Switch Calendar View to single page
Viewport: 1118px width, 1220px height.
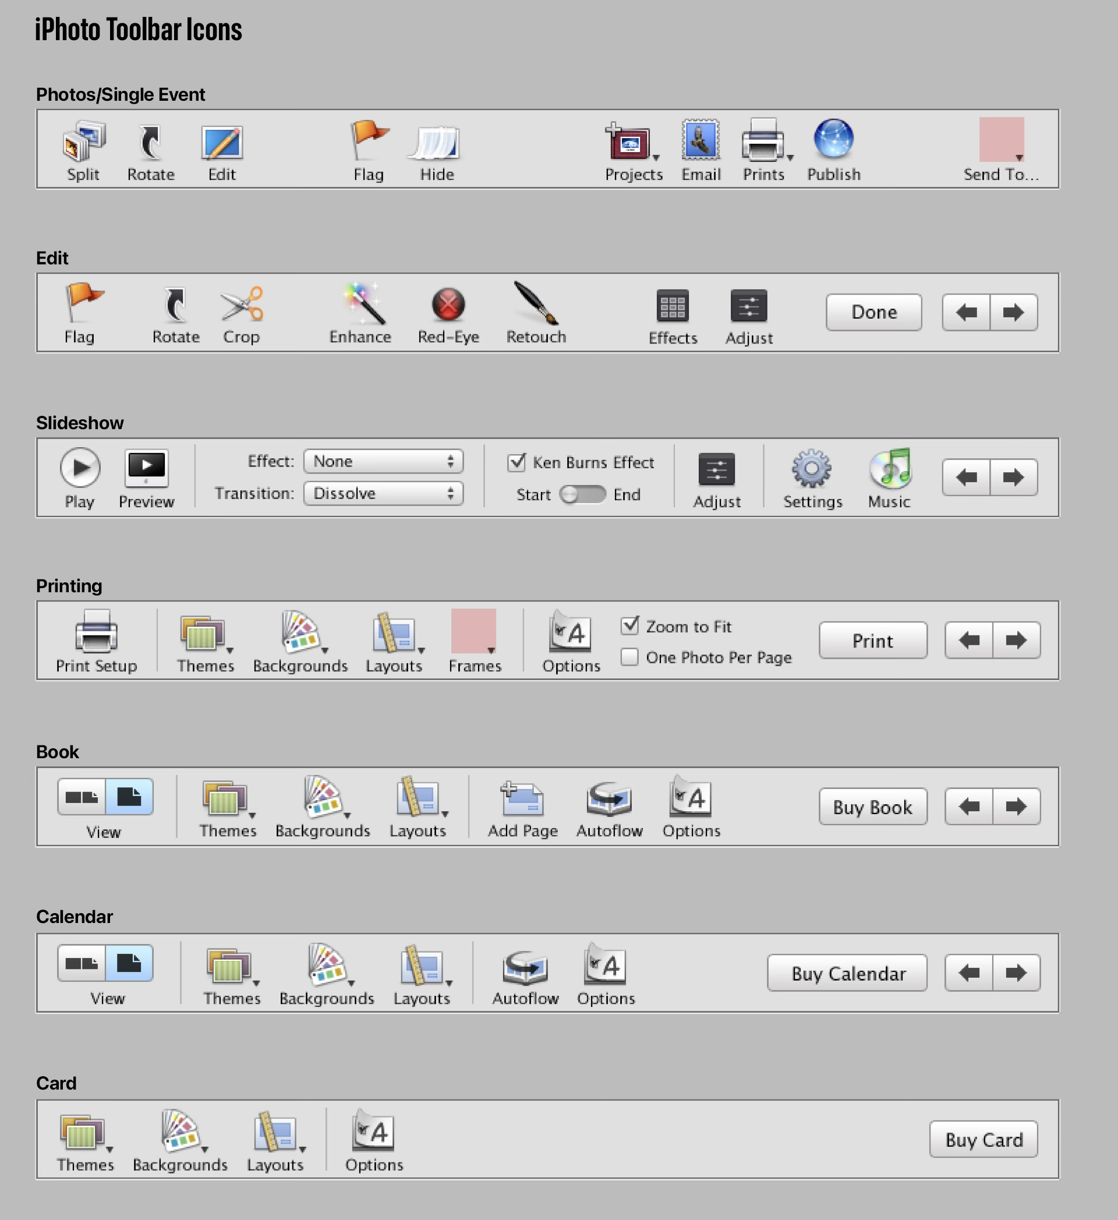(x=129, y=963)
